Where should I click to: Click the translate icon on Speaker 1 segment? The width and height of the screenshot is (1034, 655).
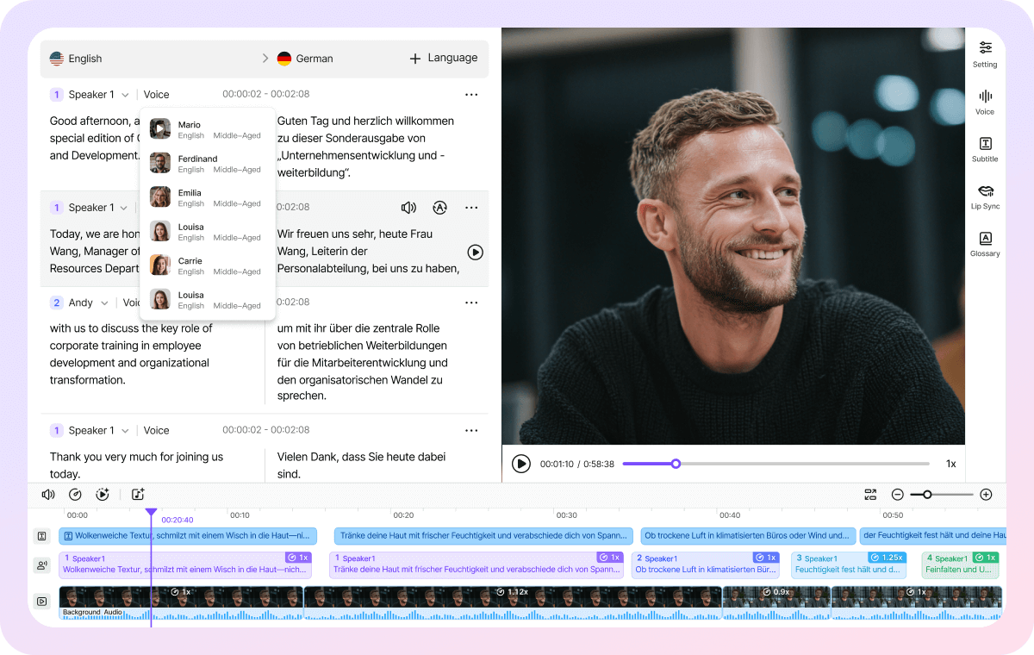click(x=439, y=208)
